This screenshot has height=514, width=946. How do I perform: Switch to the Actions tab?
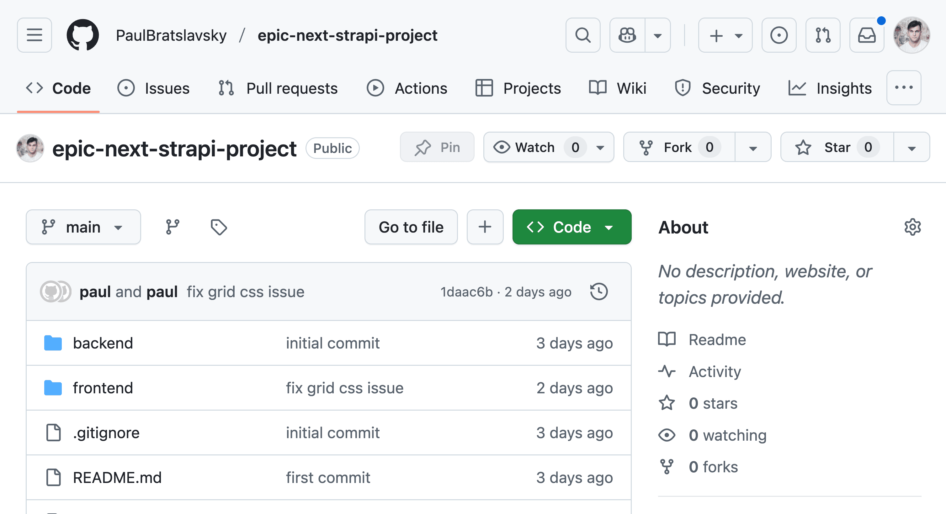(407, 88)
